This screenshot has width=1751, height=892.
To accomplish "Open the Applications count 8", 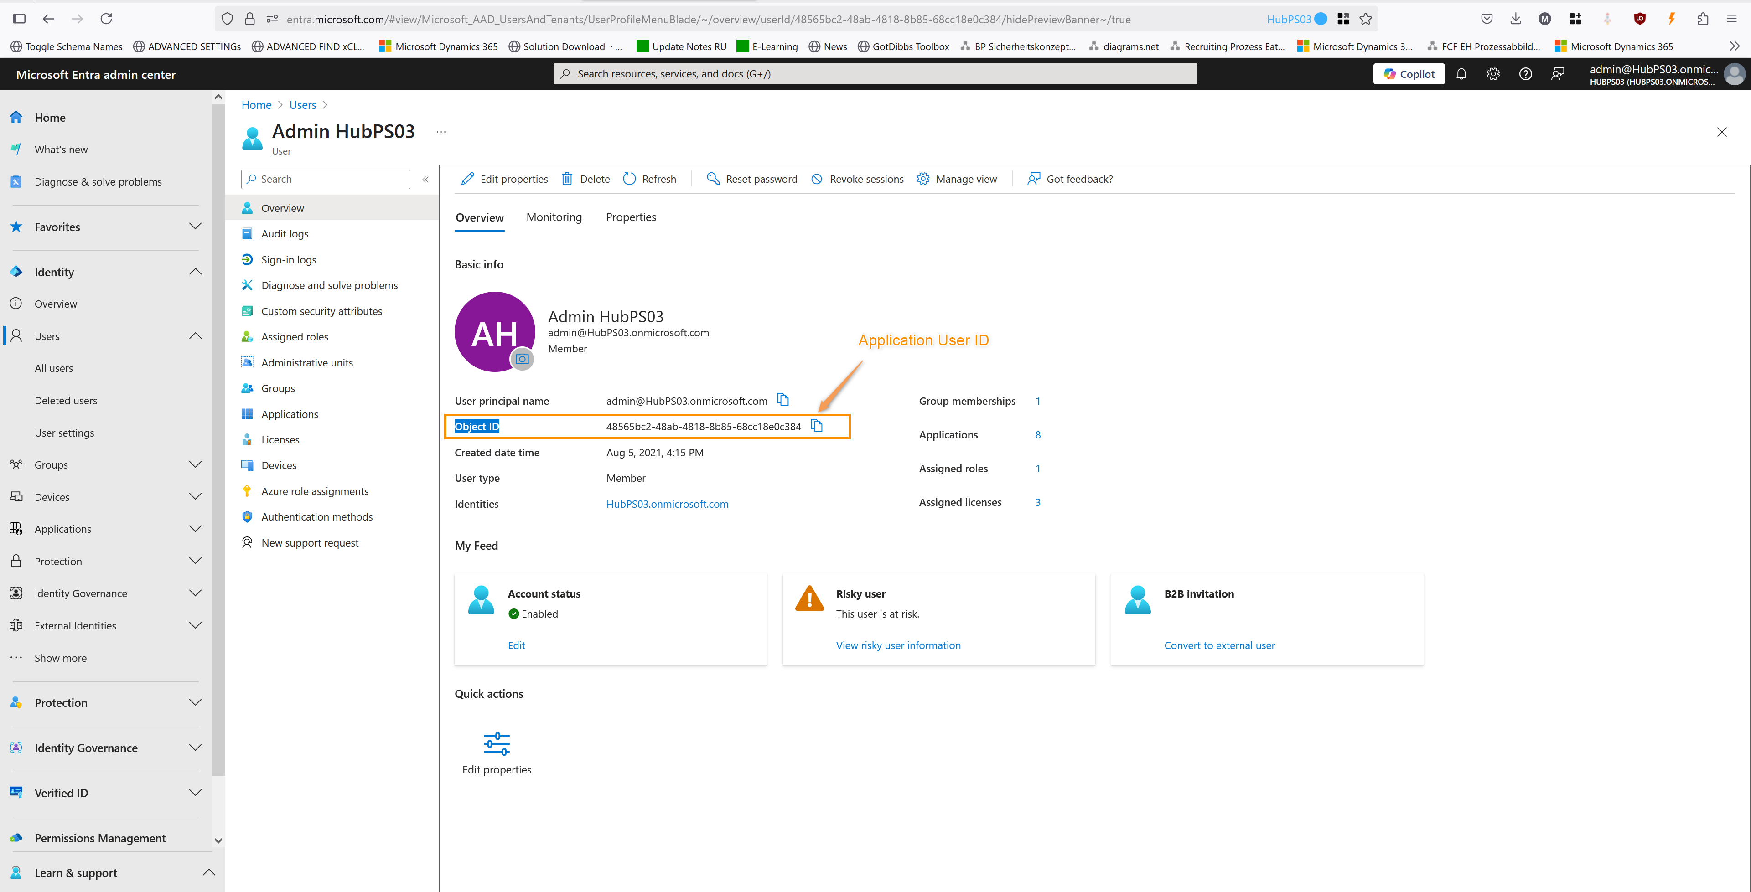I will click(1037, 435).
